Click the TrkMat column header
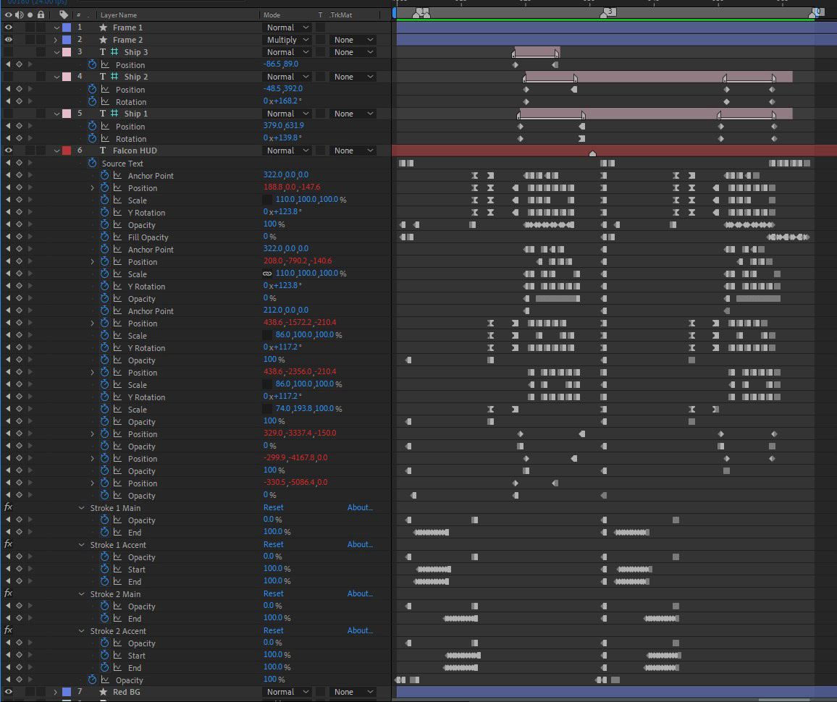The width and height of the screenshot is (837, 702). click(x=340, y=15)
